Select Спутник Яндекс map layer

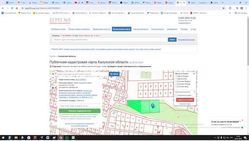pos(176,81)
